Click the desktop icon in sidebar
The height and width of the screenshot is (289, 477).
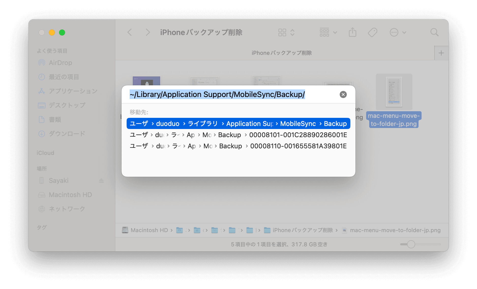pos(42,105)
